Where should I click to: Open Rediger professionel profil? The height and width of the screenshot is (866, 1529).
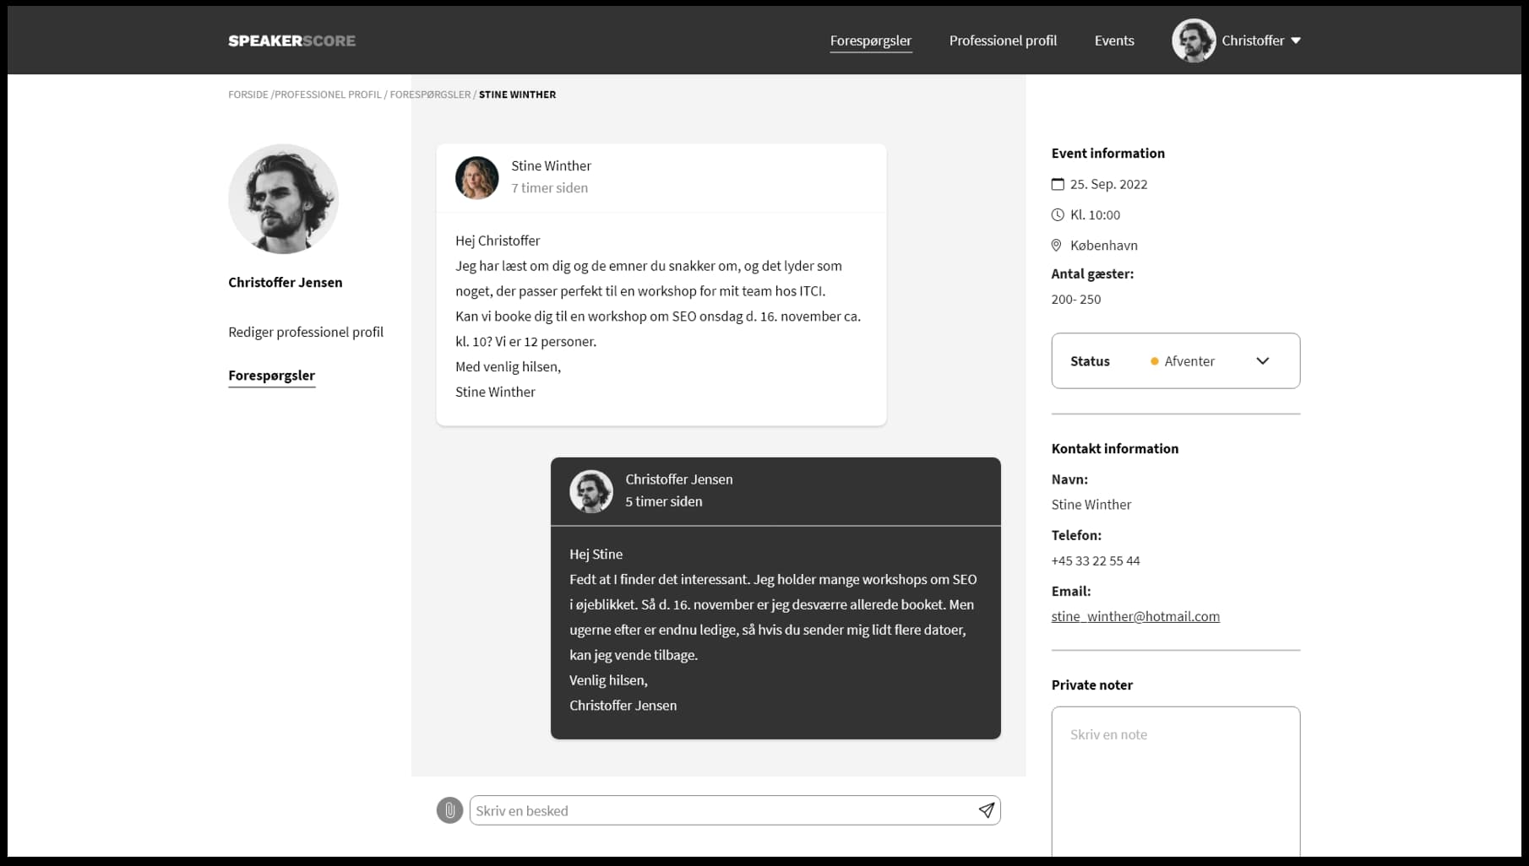[306, 332]
